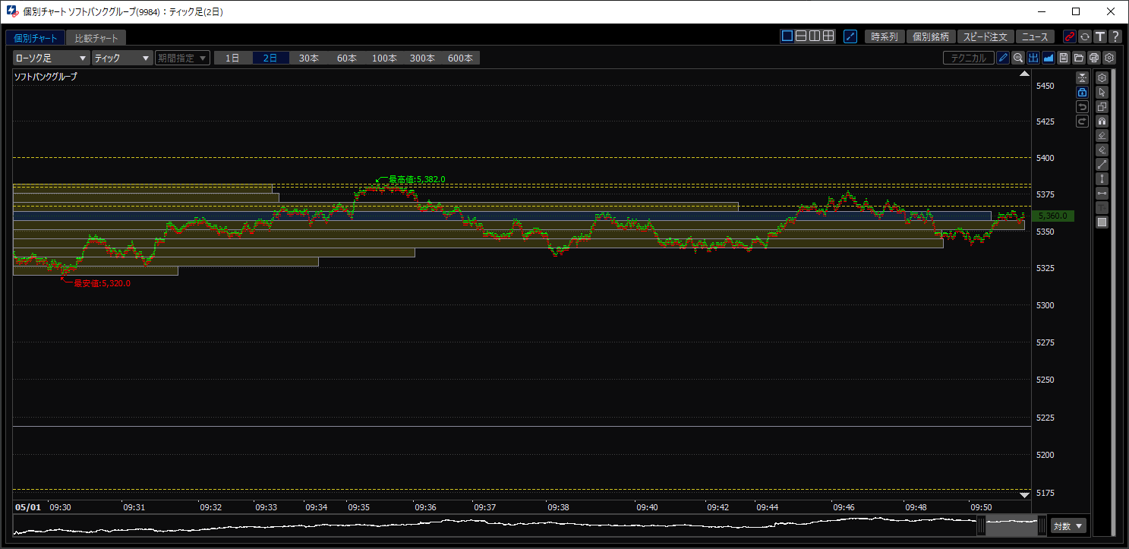
Task: Select the single-pane chart layout icon
Action: [x=787, y=36]
